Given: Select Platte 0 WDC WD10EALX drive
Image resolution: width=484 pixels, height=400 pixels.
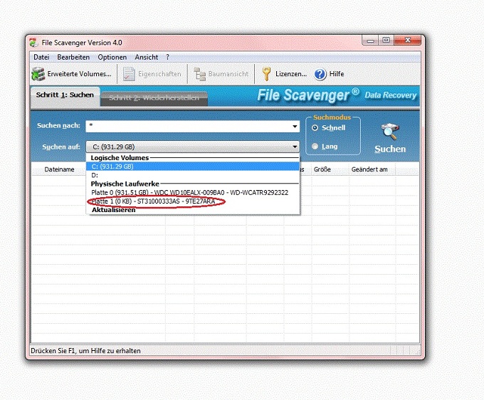Looking at the screenshot, I should pyautogui.click(x=193, y=193).
